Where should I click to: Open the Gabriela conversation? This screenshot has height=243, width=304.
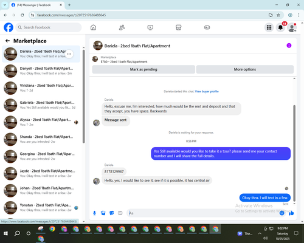click(x=41, y=105)
